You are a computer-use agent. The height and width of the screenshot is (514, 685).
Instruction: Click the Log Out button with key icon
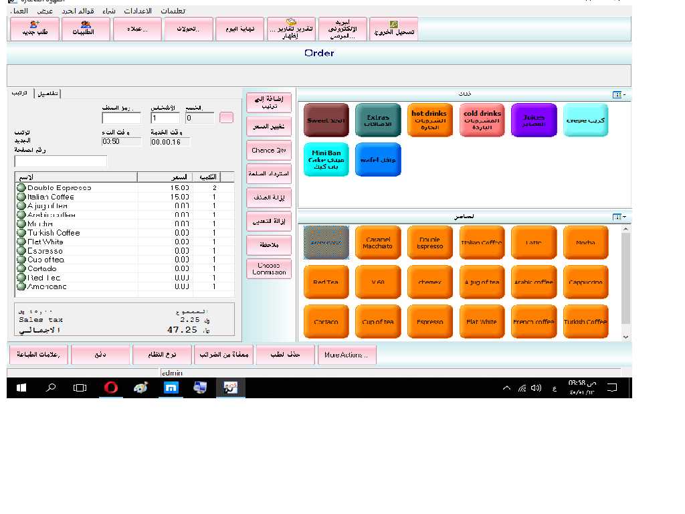coord(393,29)
